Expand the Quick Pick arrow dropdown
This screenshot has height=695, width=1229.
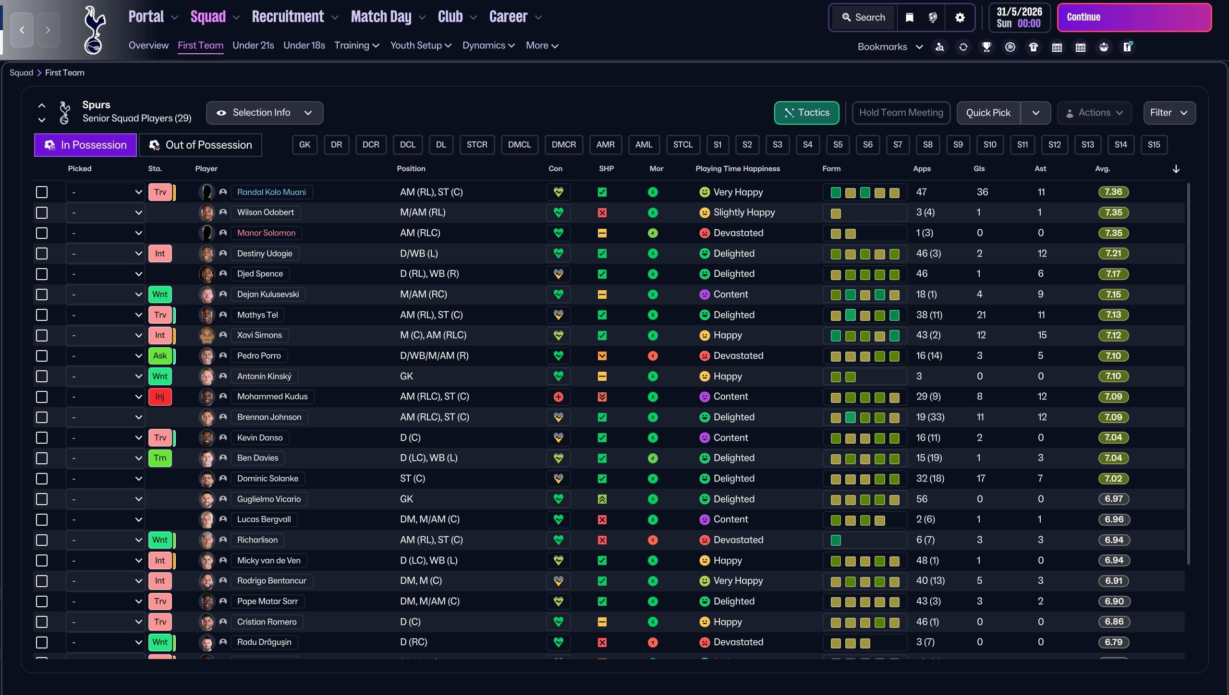coord(1035,113)
